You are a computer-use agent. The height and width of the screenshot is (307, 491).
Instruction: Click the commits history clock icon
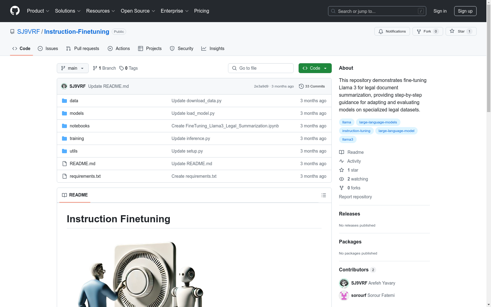[x=301, y=86]
